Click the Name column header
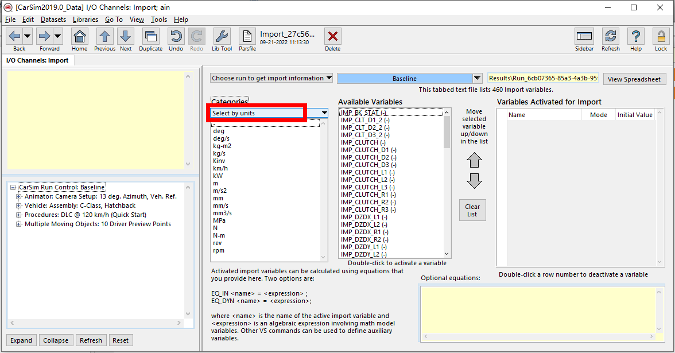Screen dimensions: 675x353 (x=517, y=115)
